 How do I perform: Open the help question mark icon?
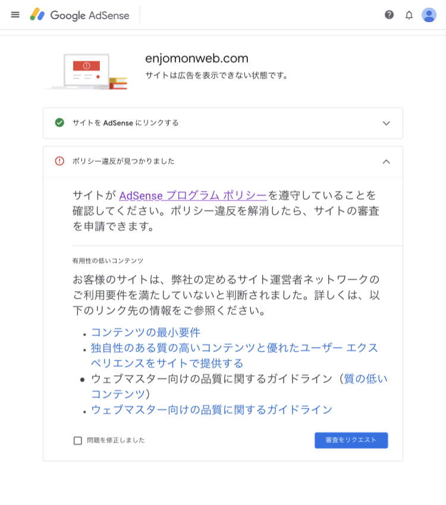click(389, 15)
